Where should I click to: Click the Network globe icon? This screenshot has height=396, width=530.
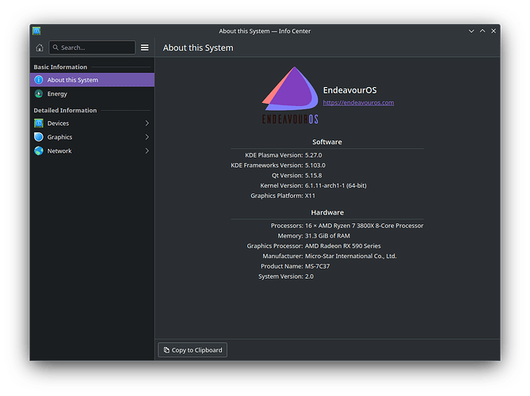click(x=39, y=150)
